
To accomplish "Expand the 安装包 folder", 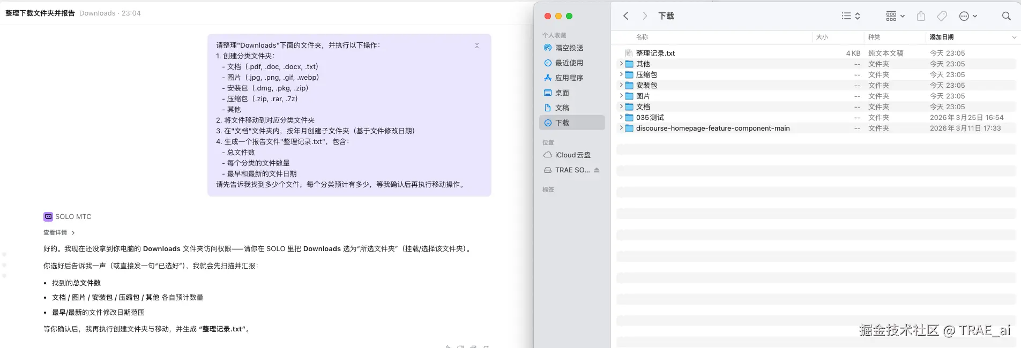I will point(621,85).
